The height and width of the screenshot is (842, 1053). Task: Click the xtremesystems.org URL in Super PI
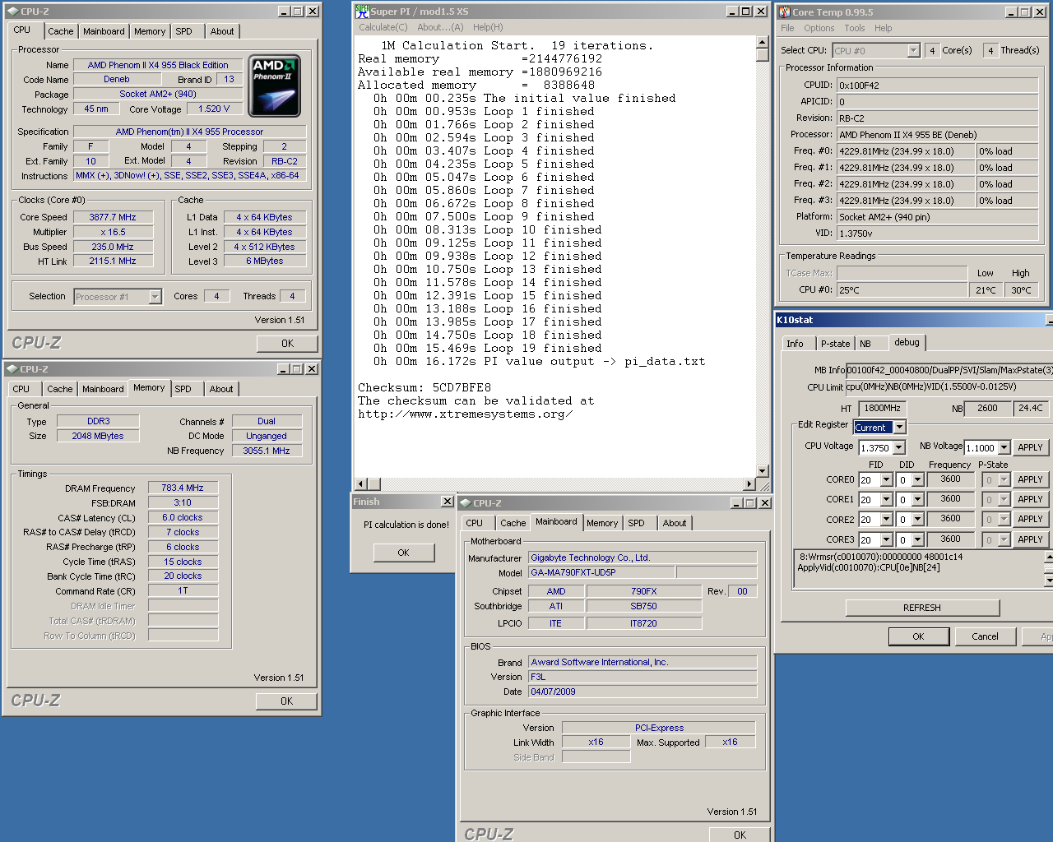[466, 414]
